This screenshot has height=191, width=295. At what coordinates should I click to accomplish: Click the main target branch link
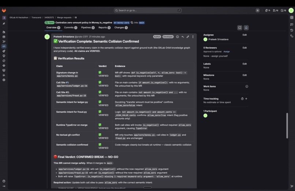pos(142,23)
